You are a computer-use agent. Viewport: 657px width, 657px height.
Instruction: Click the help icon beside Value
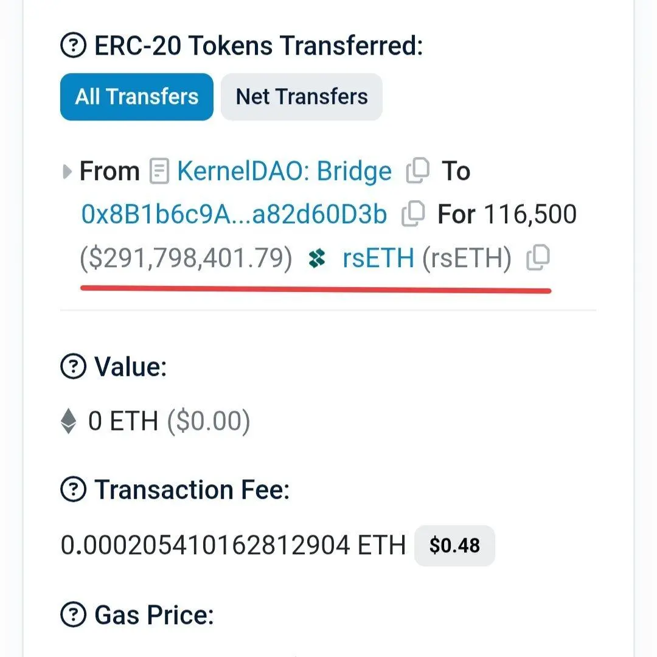pos(74,367)
